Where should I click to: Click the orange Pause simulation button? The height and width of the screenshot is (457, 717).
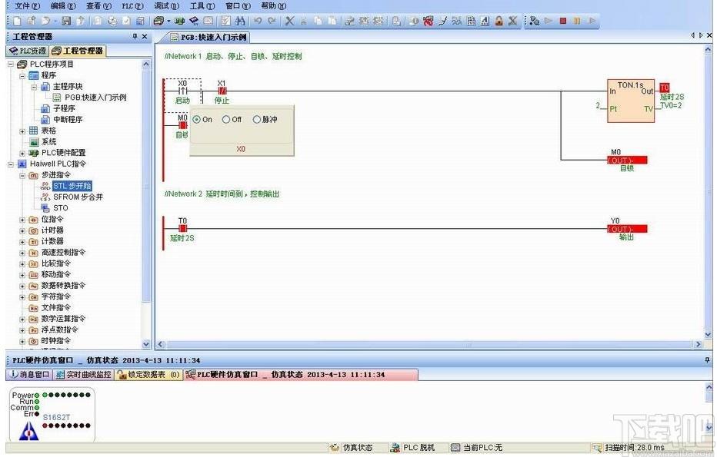(x=577, y=21)
